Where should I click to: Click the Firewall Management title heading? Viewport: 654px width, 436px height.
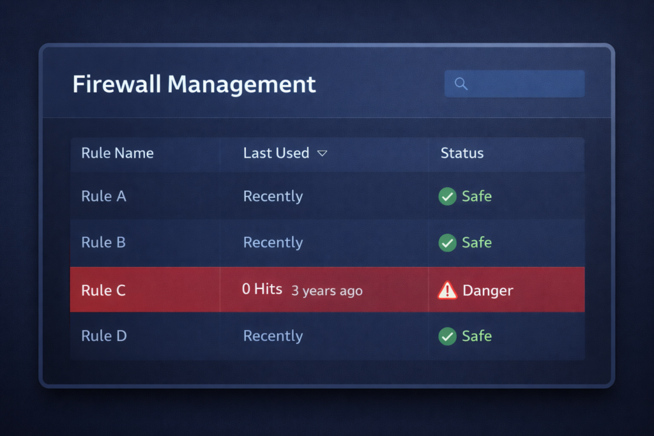tap(195, 84)
